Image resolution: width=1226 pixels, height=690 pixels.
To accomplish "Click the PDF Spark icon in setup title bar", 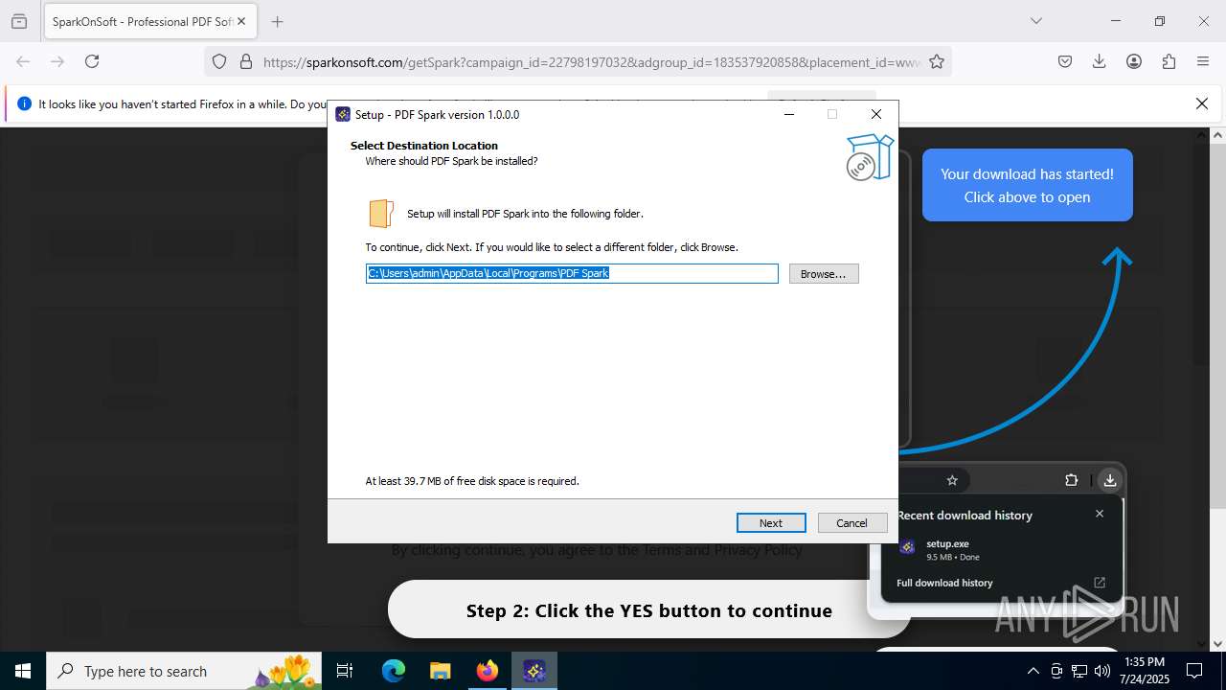I will pyautogui.click(x=343, y=114).
